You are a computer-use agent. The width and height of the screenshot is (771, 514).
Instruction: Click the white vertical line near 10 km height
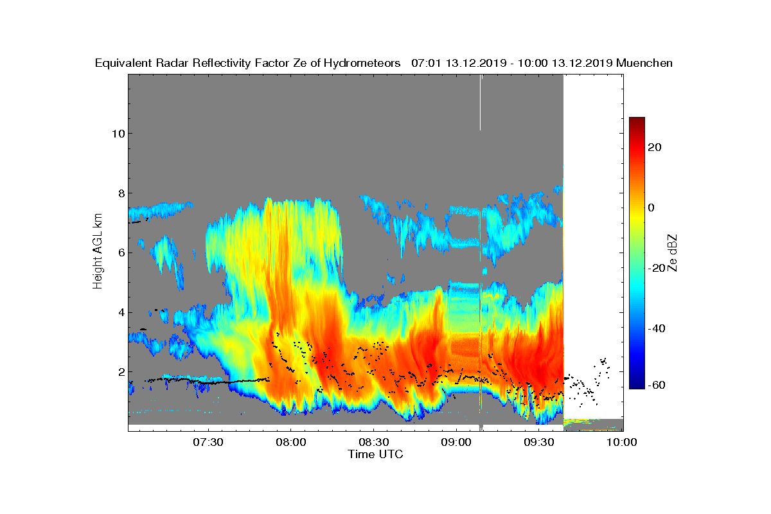(x=481, y=103)
